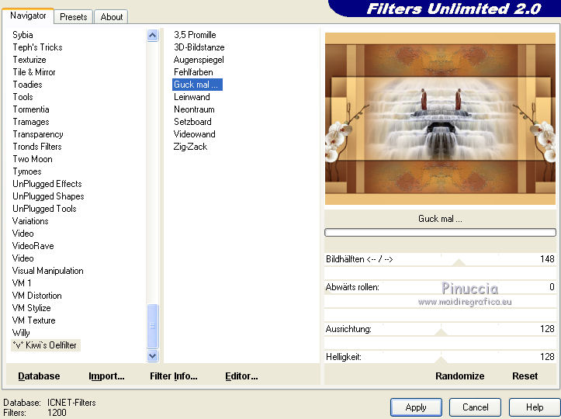
Task: Select the Sybia filter category
Action: [23, 35]
